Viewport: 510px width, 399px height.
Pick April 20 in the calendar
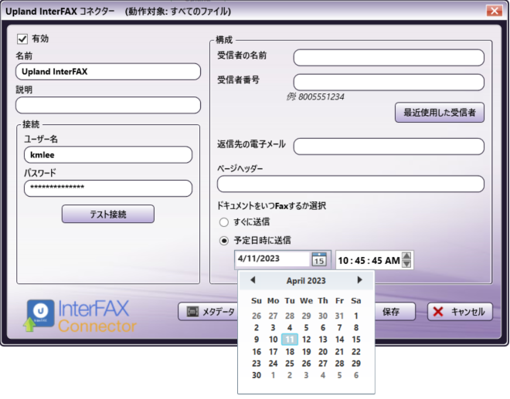pos(323,352)
